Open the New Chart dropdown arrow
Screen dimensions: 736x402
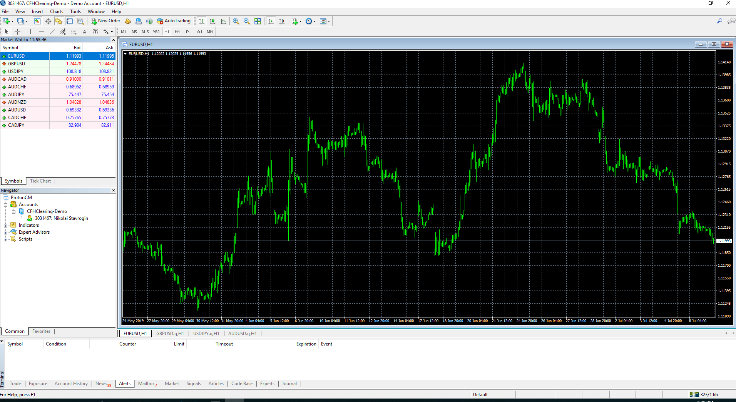tap(12, 22)
